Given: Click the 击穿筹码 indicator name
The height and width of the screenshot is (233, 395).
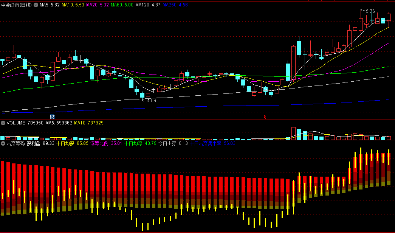Looking at the screenshot, I should tap(15, 143).
